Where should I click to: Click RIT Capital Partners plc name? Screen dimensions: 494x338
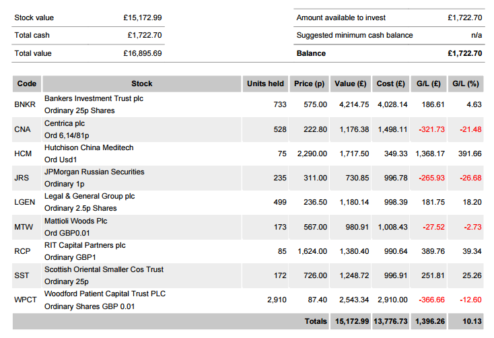click(85, 245)
